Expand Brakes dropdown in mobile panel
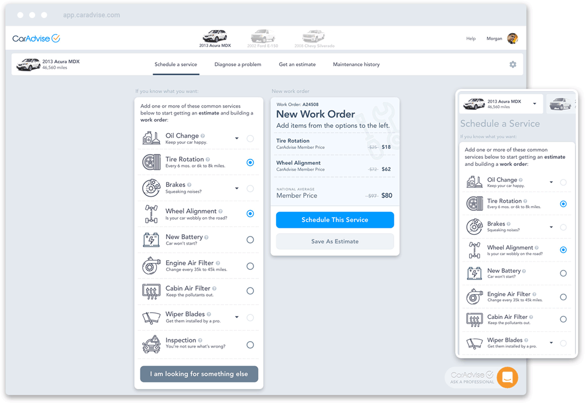The height and width of the screenshot is (403, 585). [551, 227]
